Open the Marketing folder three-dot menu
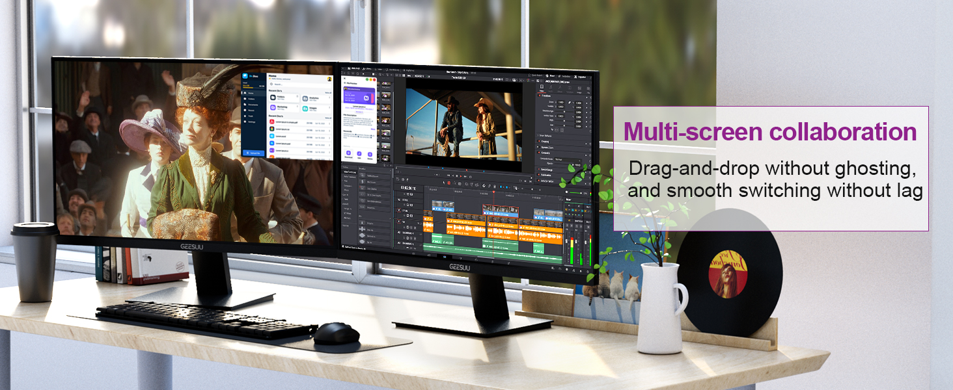 pos(297,105)
